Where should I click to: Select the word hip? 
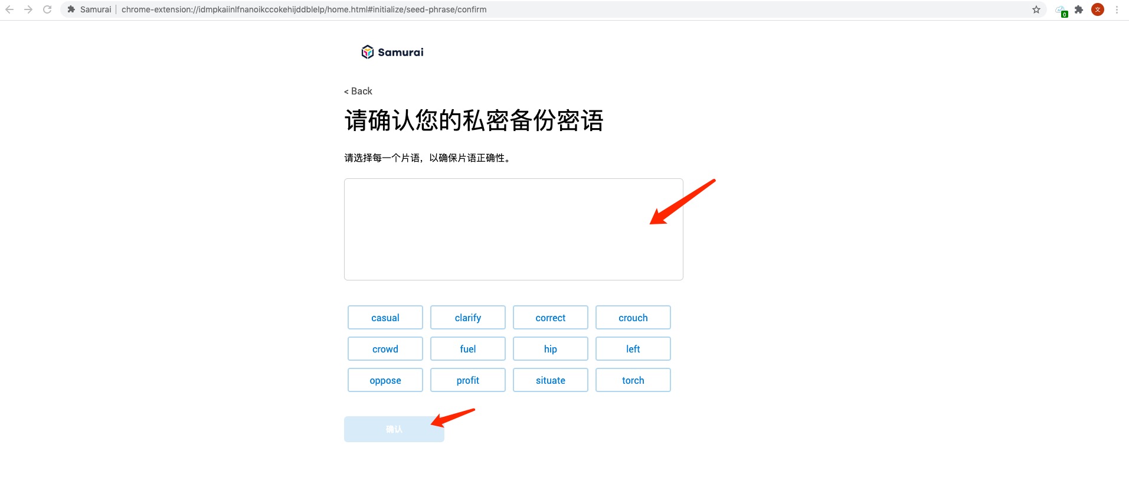pyautogui.click(x=551, y=349)
